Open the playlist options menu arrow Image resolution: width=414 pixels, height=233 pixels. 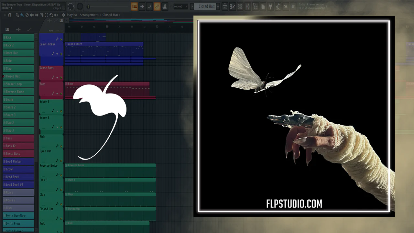5,15
